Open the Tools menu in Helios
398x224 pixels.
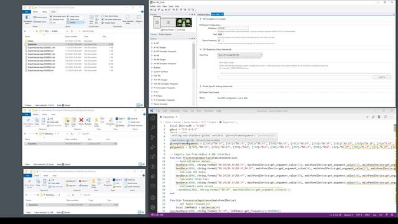(171, 6)
